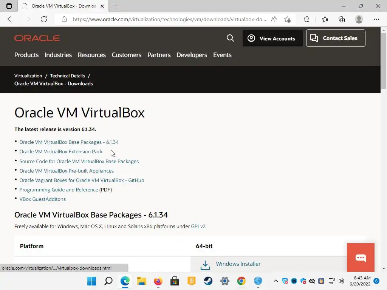The width and height of the screenshot is (387, 290).
Task: Click the Oracle logo
Action: [x=37, y=38]
